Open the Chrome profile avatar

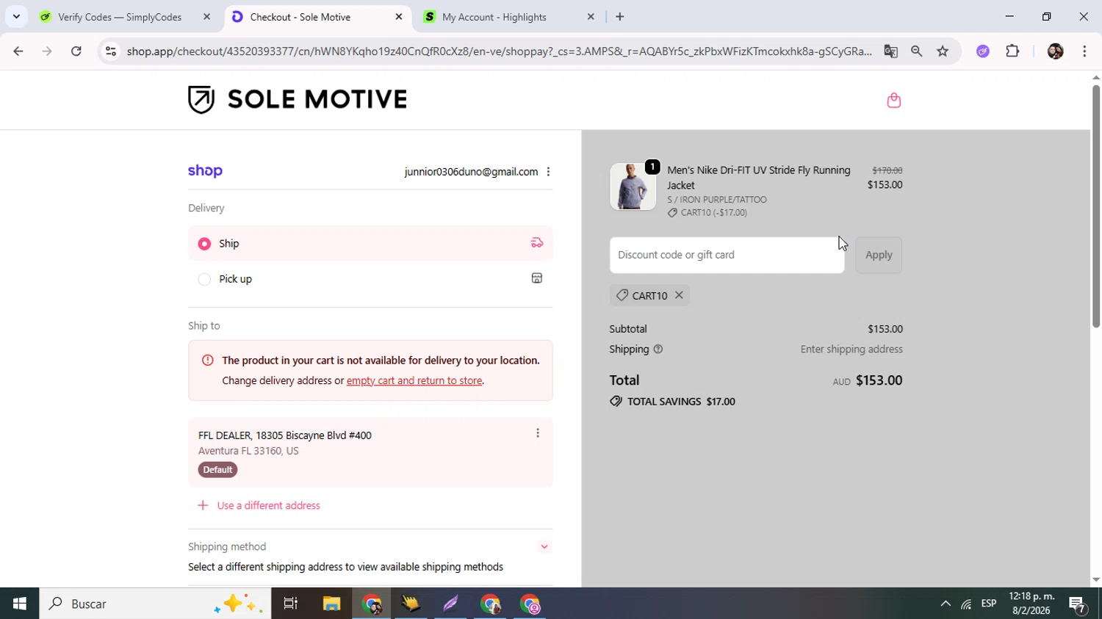tap(1055, 51)
